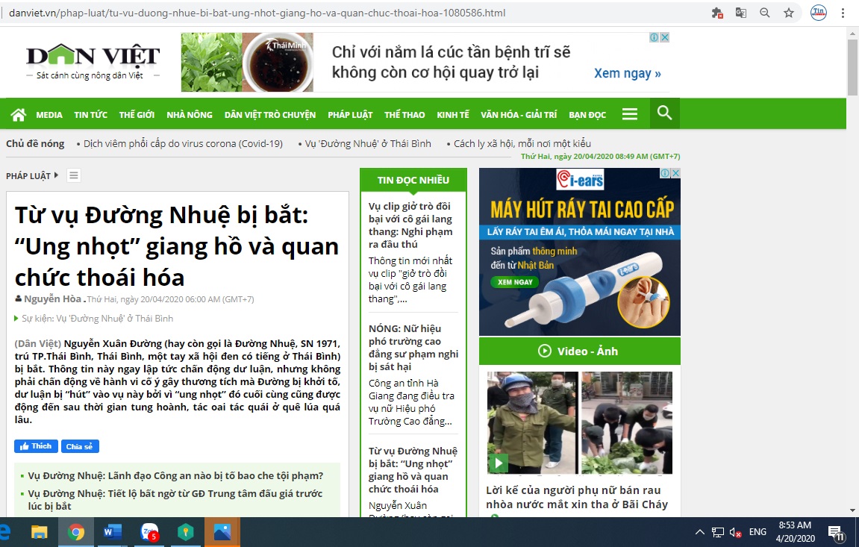This screenshot has height=547, width=859.
Task: Go to TIN TỨC section
Action: pyautogui.click(x=91, y=114)
